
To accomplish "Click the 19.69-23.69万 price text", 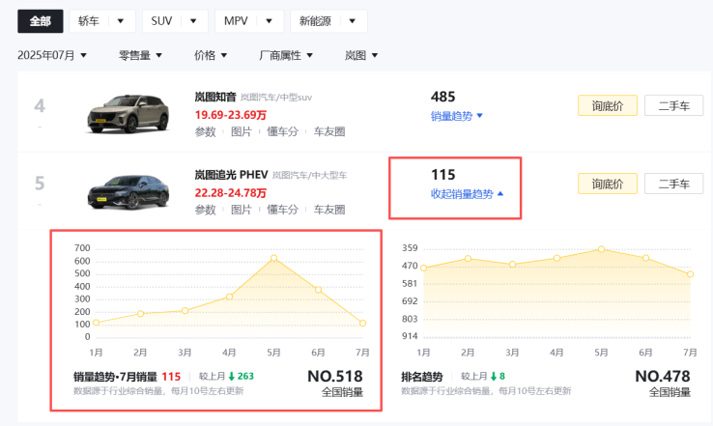I will tap(231, 115).
